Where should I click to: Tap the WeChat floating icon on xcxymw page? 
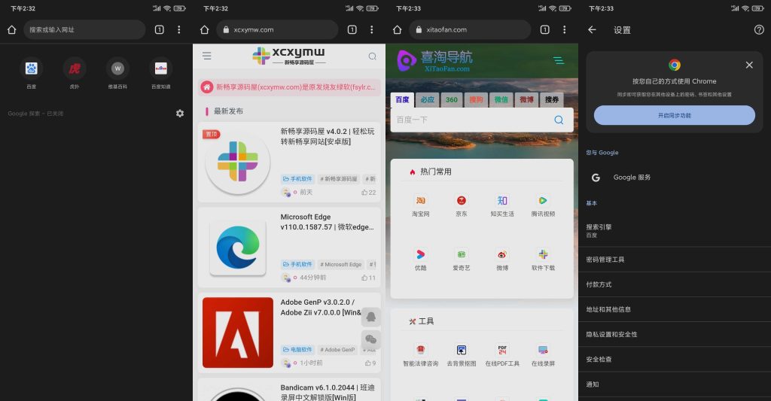[370, 339]
